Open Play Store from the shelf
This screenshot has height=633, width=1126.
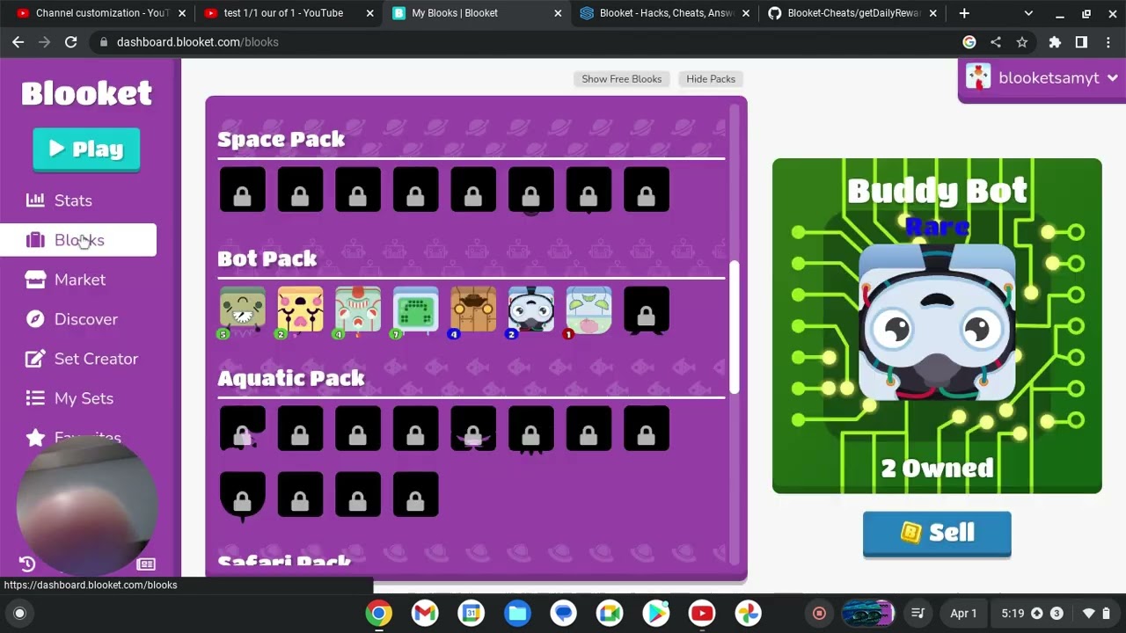pos(656,613)
